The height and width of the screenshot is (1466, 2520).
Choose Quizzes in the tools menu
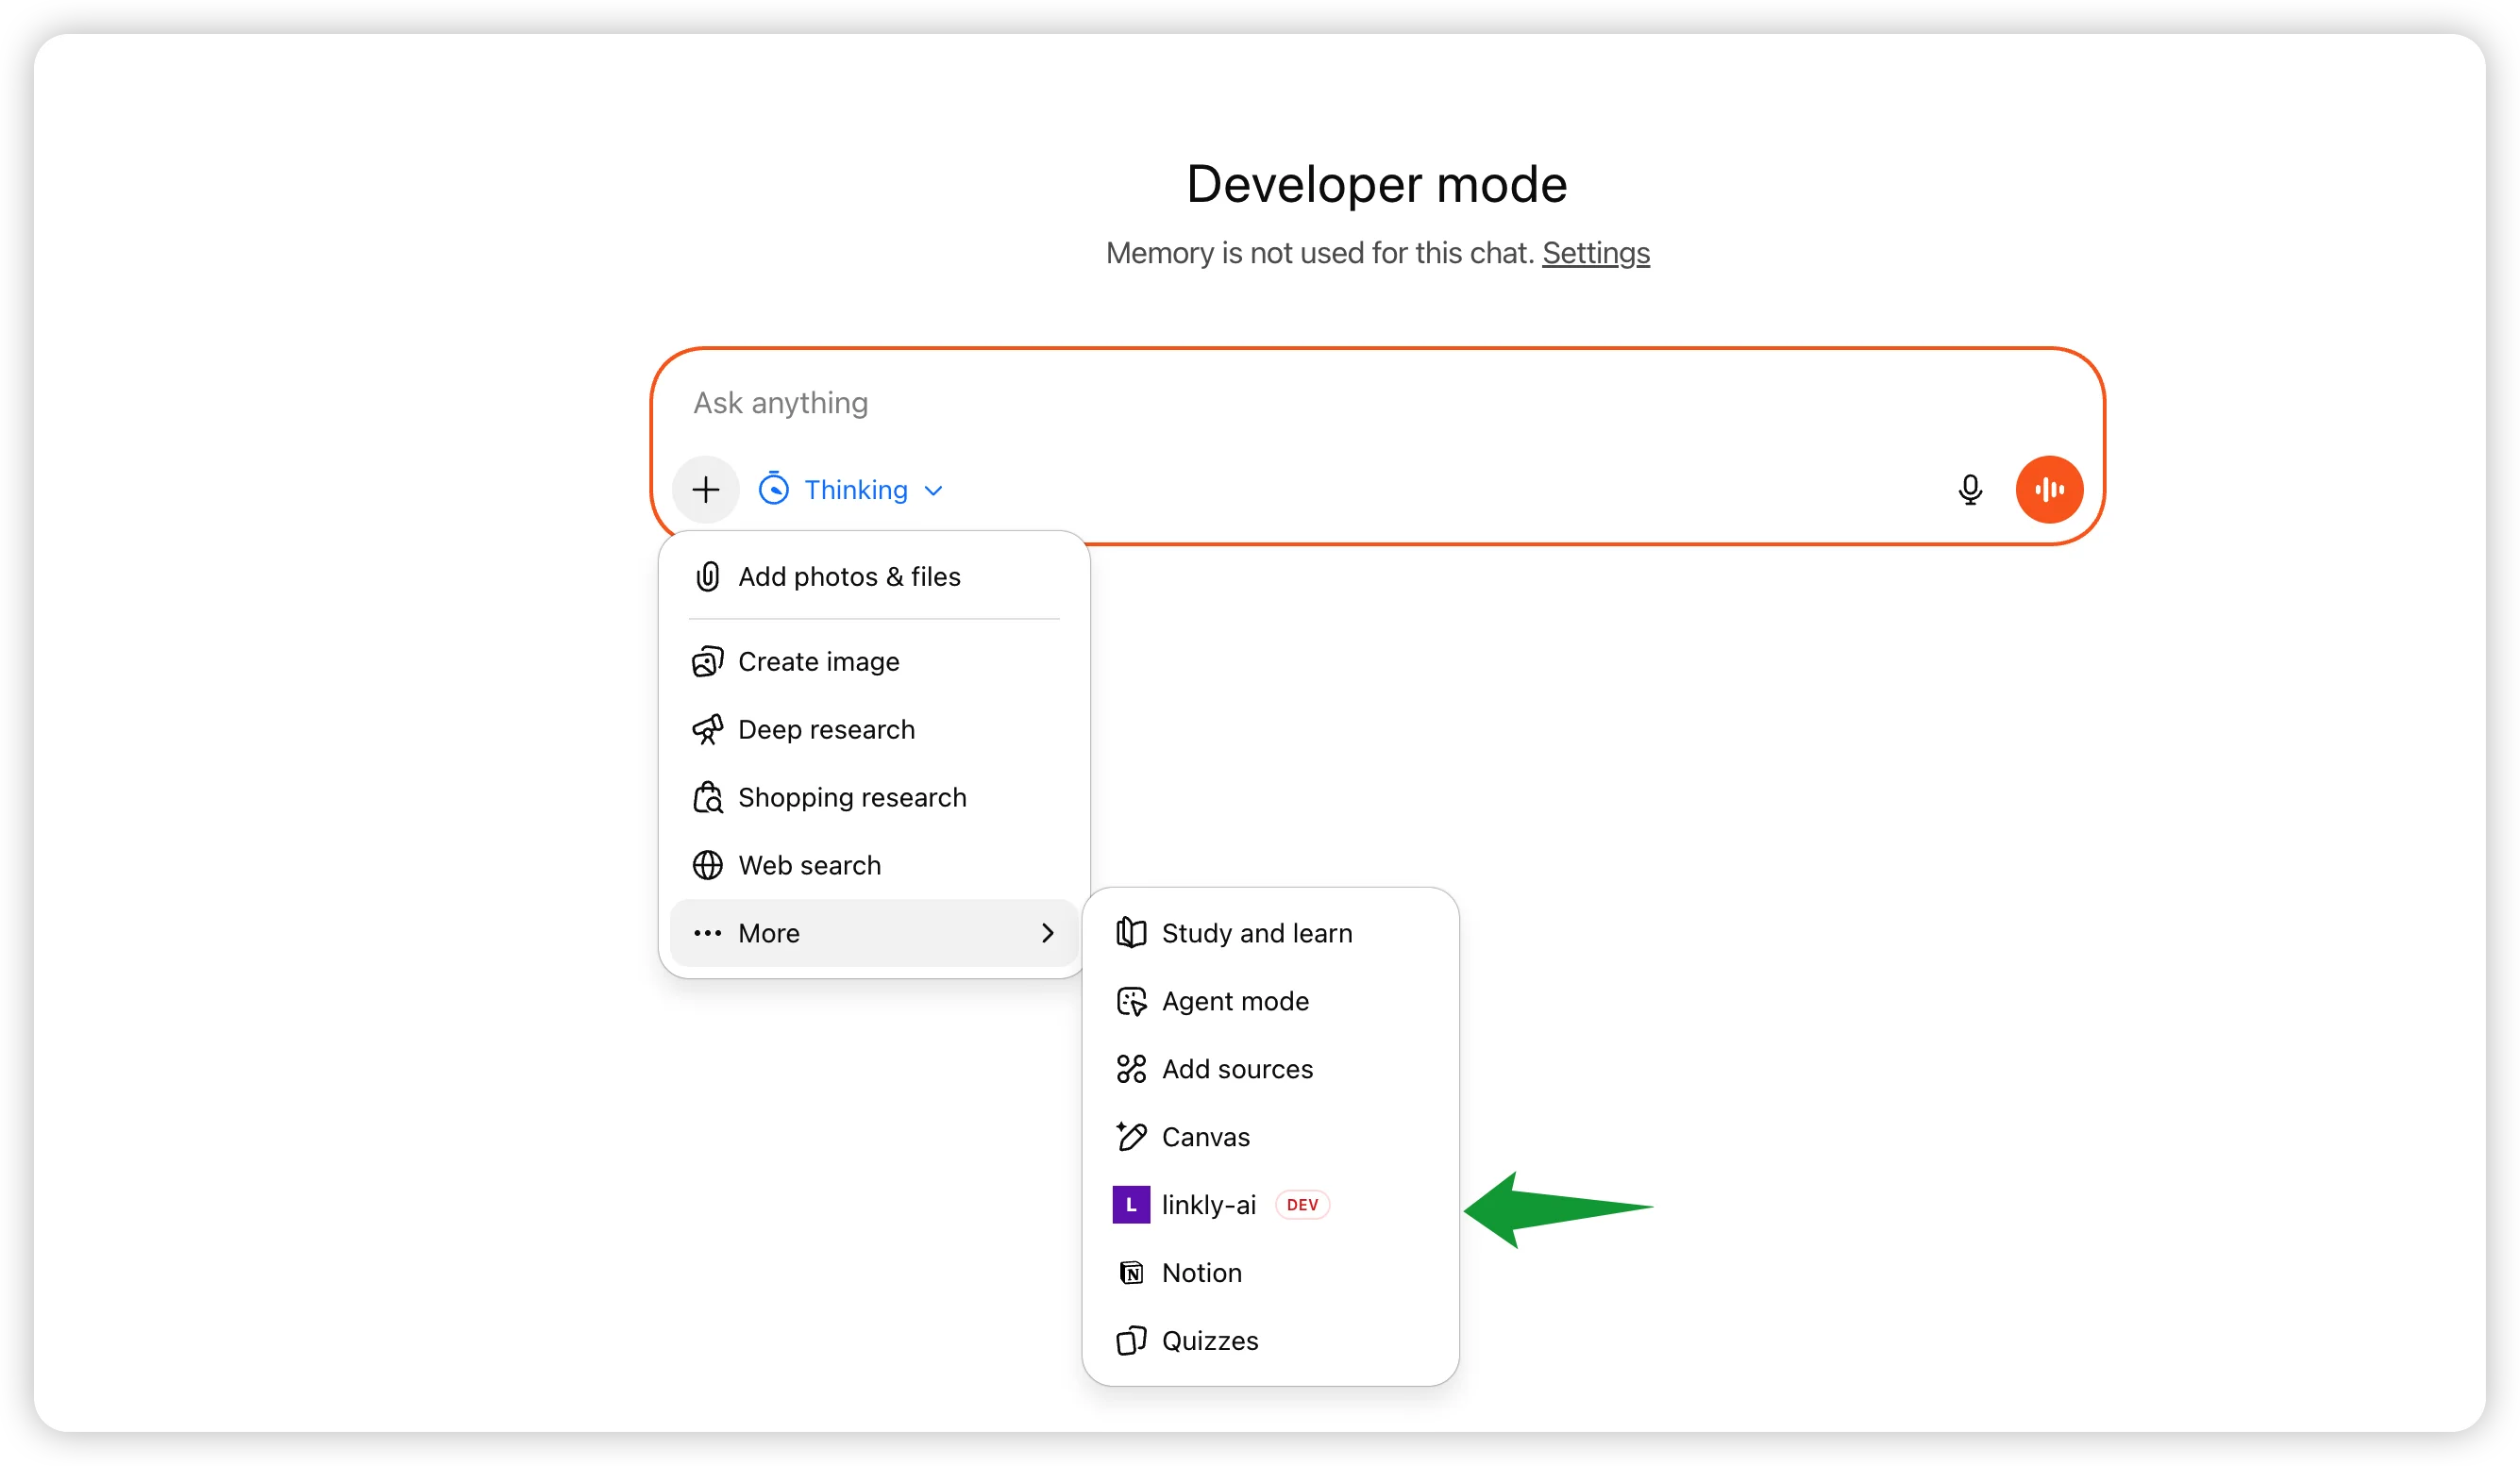click(x=1209, y=1341)
